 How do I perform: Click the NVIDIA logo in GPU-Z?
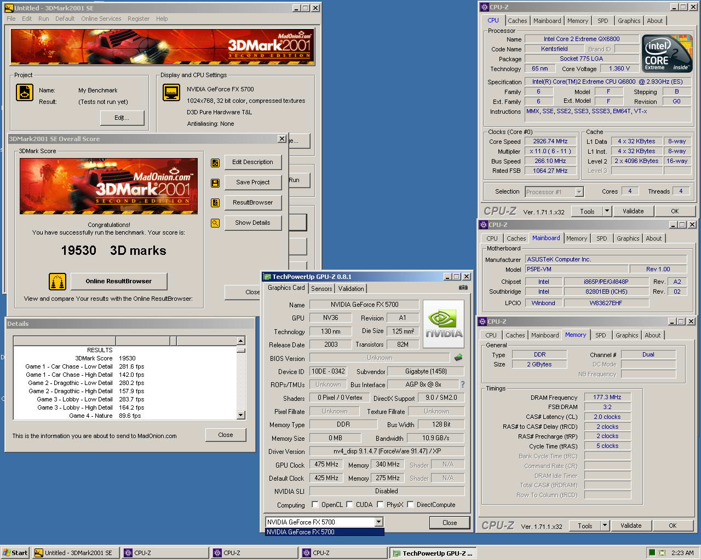click(x=444, y=325)
